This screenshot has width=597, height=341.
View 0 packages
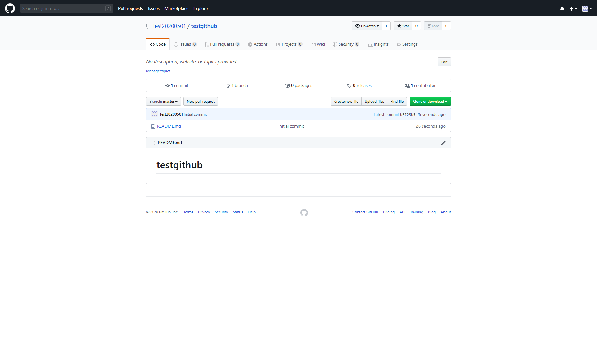[x=298, y=85]
